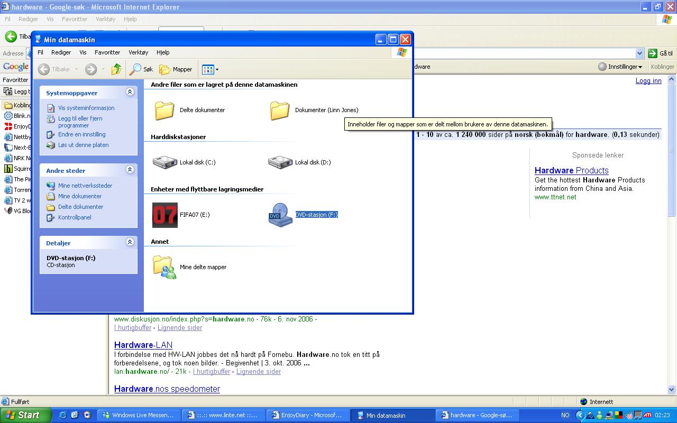The height and width of the screenshot is (423, 677).
Task: Open Favoritter menu in Min datamaskin
Action: point(107,52)
